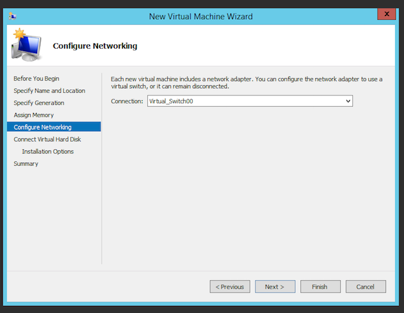The image size is (404, 313).
Task: Cancel the New Virtual Machine Wizard
Action: tap(366, 287)
